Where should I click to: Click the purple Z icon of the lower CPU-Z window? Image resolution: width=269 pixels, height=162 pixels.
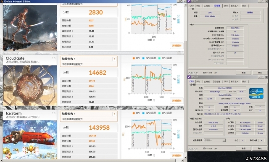click(x=189, y=77)
